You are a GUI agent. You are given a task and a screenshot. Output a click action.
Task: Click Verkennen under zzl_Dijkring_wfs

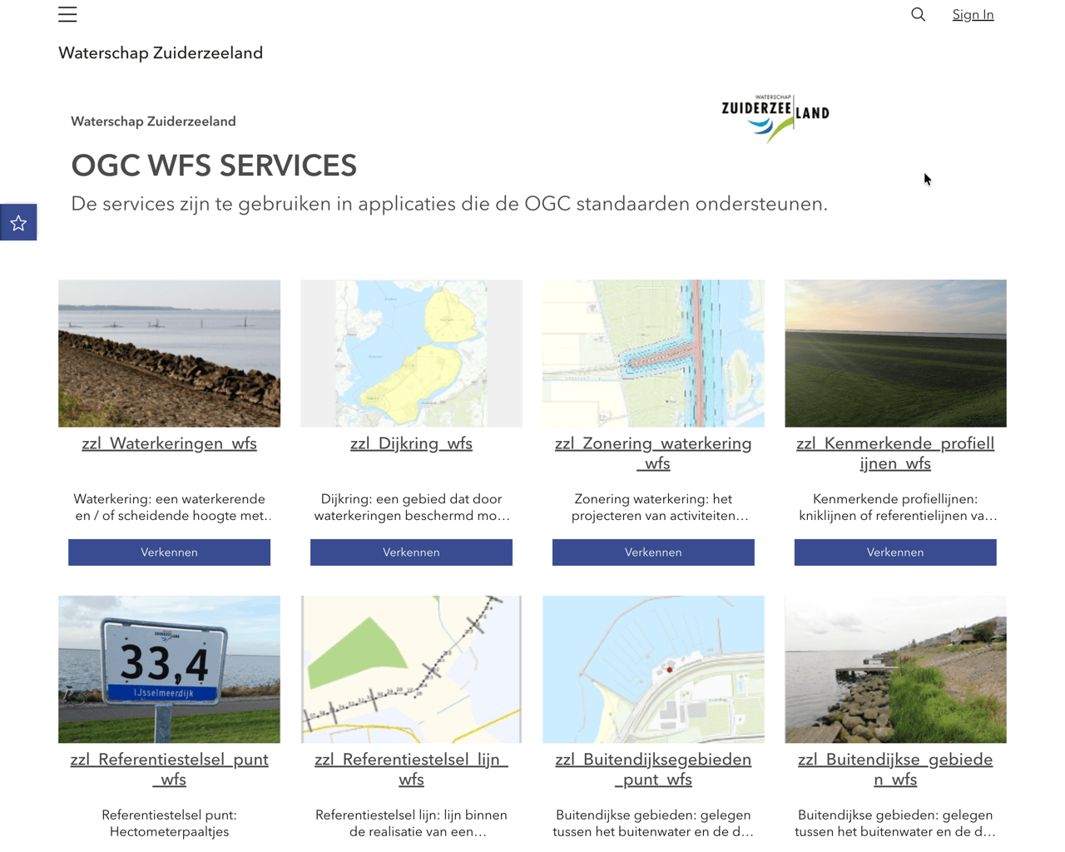pos(411,552)
